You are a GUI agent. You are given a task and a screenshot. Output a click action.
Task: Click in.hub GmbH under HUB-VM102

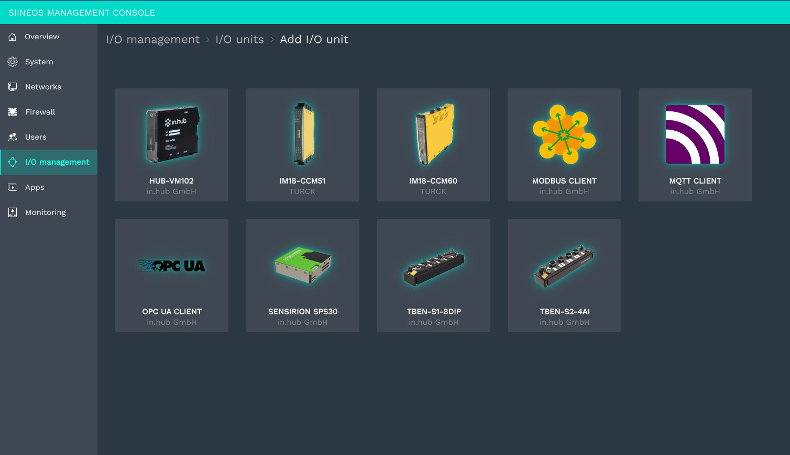point(171,192)
